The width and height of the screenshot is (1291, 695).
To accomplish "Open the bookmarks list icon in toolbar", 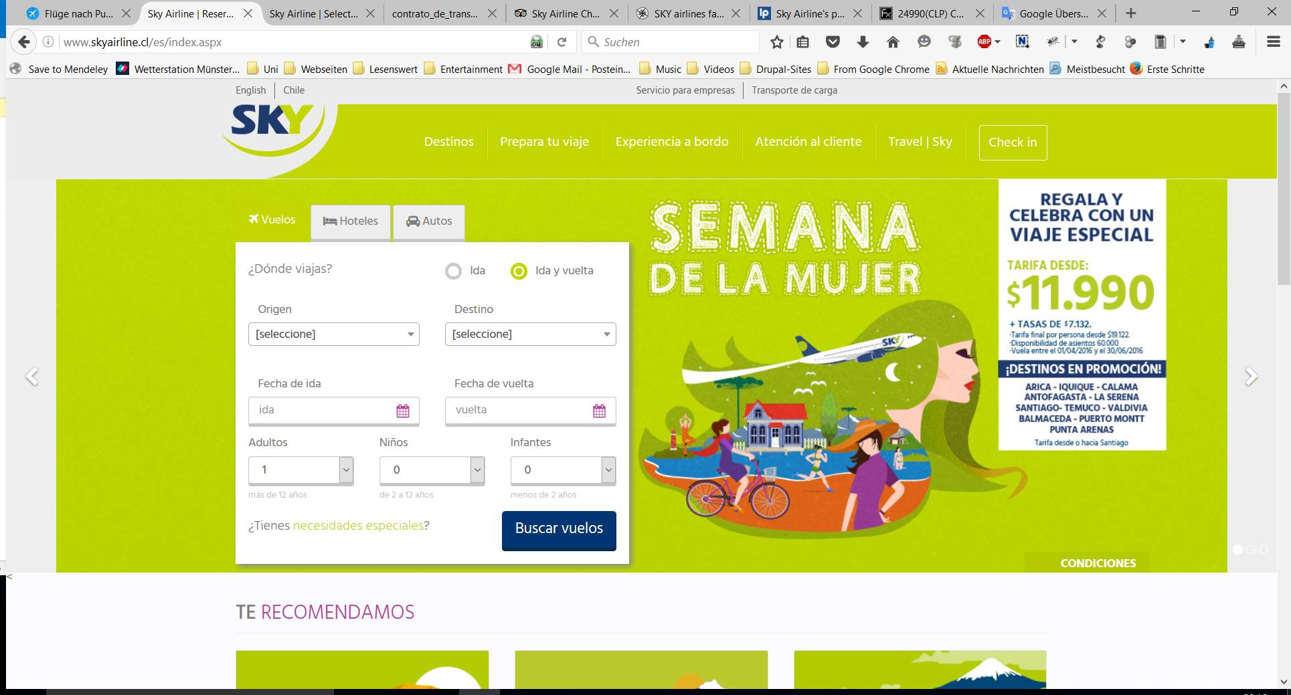I will (802, 42).
